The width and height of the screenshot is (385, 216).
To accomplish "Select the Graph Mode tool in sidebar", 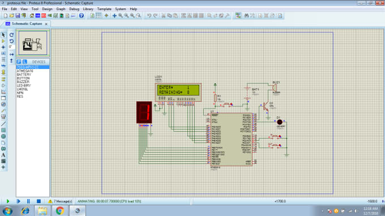I will pyautogui.click(x=3, y=92).
